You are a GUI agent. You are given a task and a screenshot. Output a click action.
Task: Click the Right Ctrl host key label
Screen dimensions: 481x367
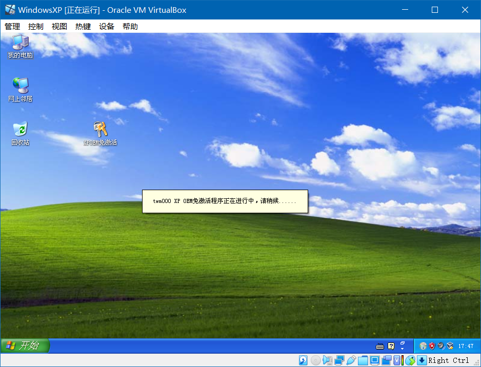tap(449, 360)
